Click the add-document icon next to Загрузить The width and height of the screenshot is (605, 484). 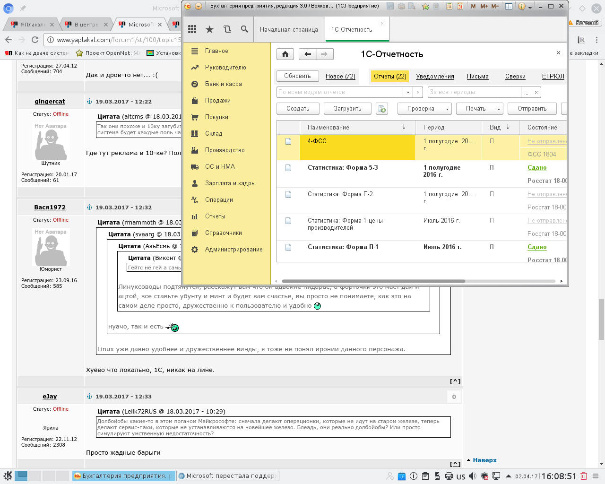[382, 109]
